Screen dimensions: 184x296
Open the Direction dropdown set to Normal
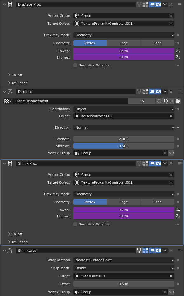[124, 127]
